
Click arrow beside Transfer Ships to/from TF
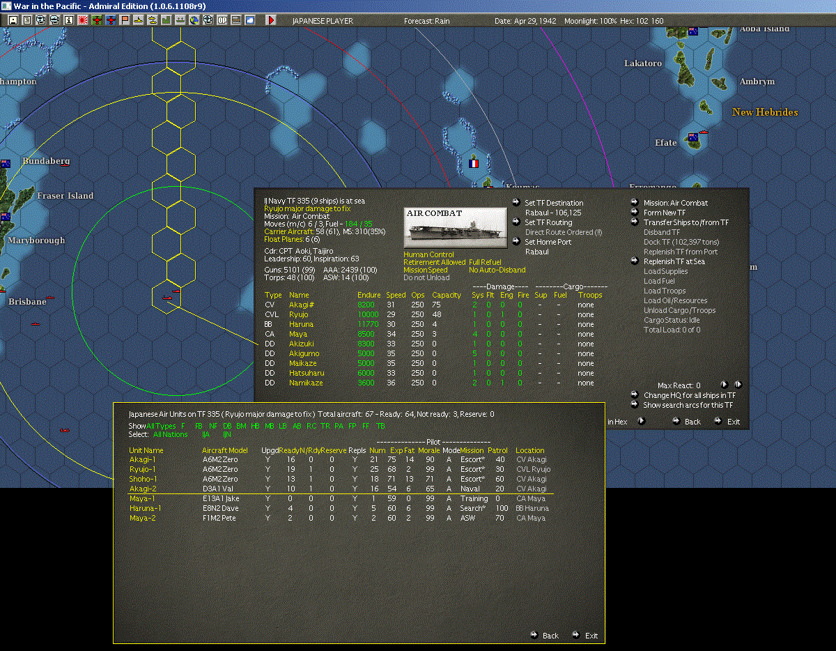[635, 222]
